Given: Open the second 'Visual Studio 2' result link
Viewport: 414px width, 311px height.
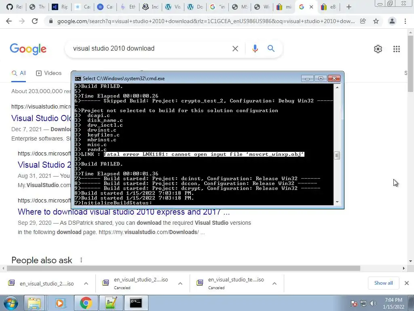Looking at the screenshot, I should [x=44, y=165].
